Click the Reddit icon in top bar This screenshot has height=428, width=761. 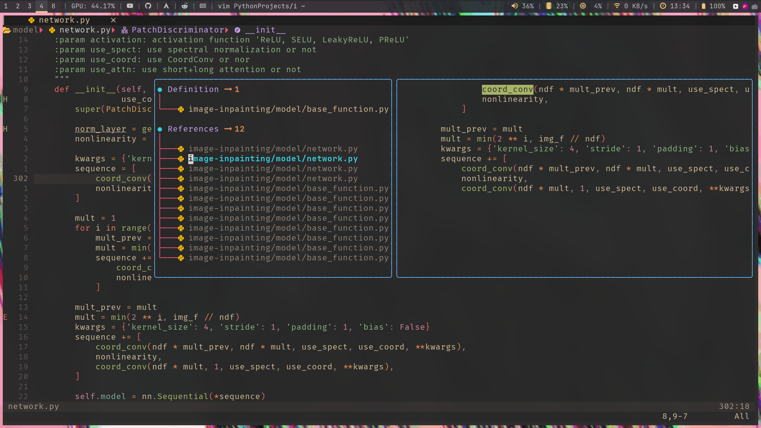(x=185, y=6)
